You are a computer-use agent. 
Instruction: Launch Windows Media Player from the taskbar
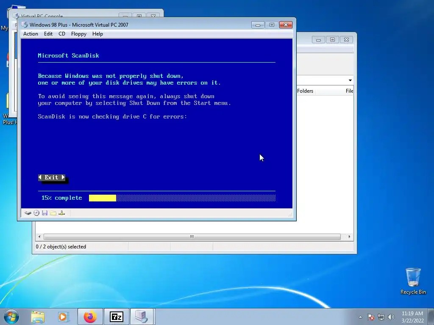(63, 317)
